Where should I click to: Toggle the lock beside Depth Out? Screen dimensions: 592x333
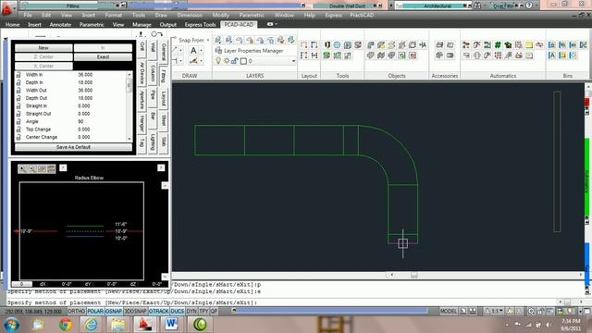point(18,98)
